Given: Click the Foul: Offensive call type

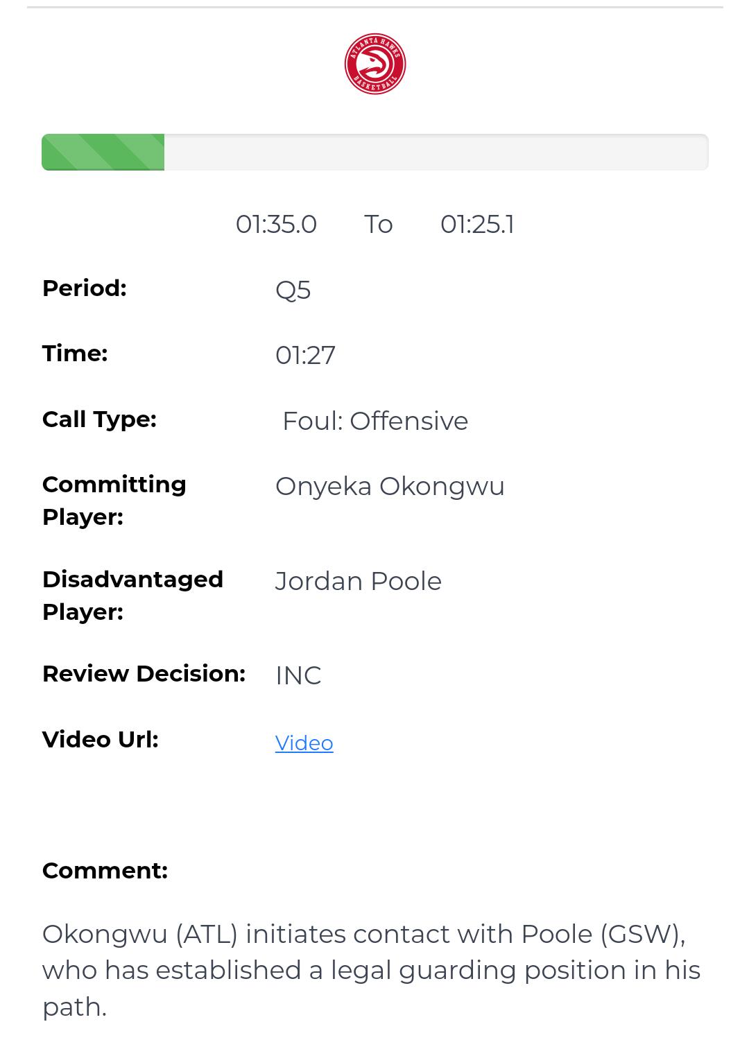Looking at the screenshot, I should point(375,421).
